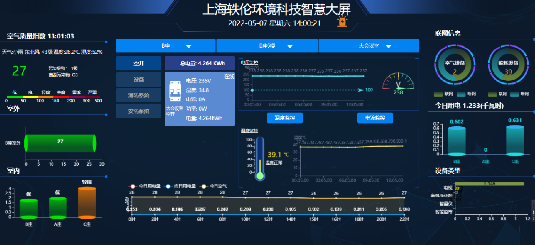Image resolution: width=535 pixels, height=245 pixels.
Task: Open the B座6楼 floor dropdown
Action: [267, 46]
